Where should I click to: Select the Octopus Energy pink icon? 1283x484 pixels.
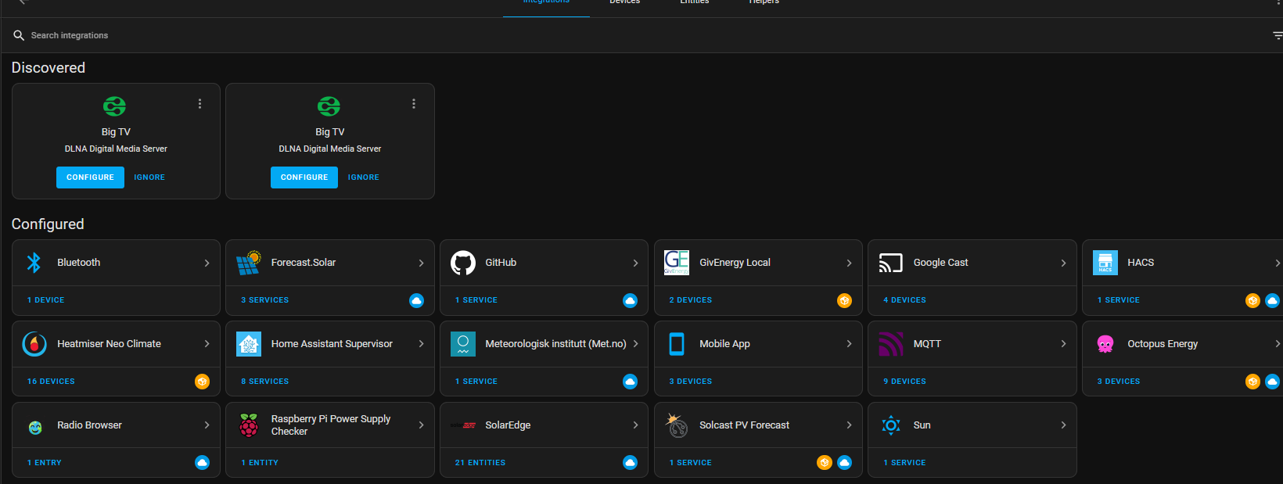[1105, 344]
